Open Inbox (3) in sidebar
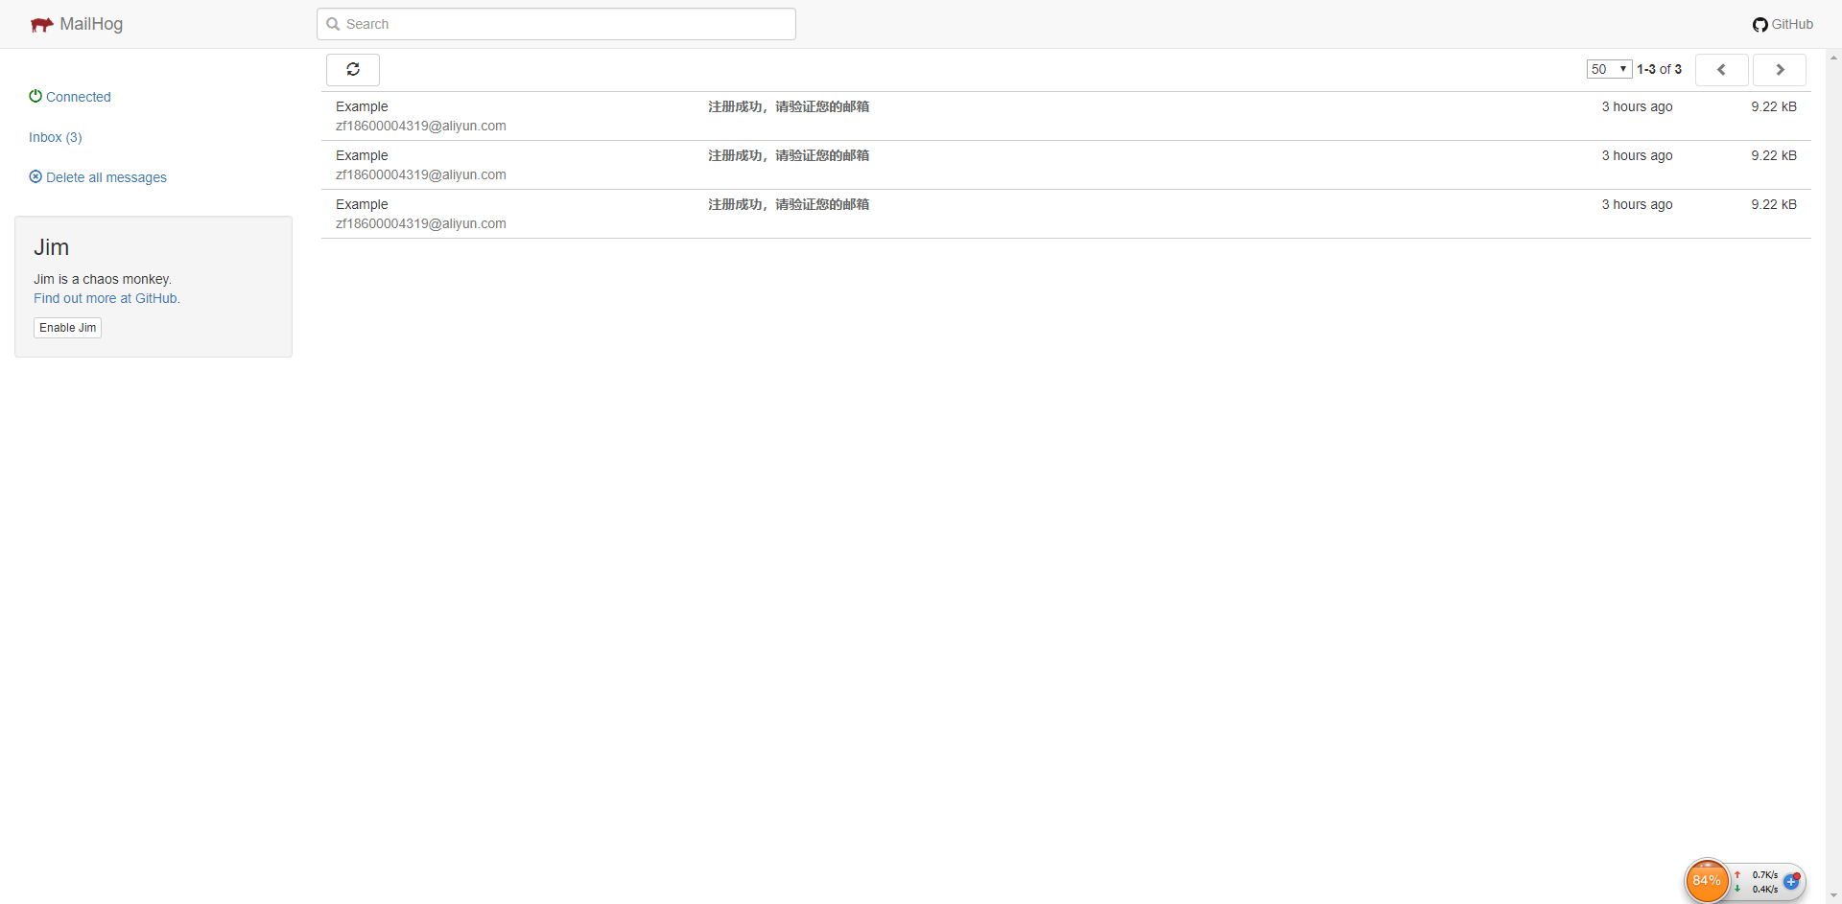The image size is (1842, 904). (56, 137)
